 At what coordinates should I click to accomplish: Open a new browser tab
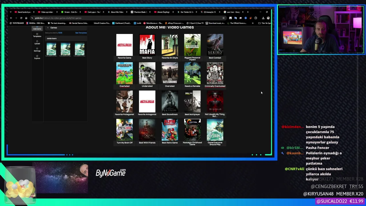point(248,12)
